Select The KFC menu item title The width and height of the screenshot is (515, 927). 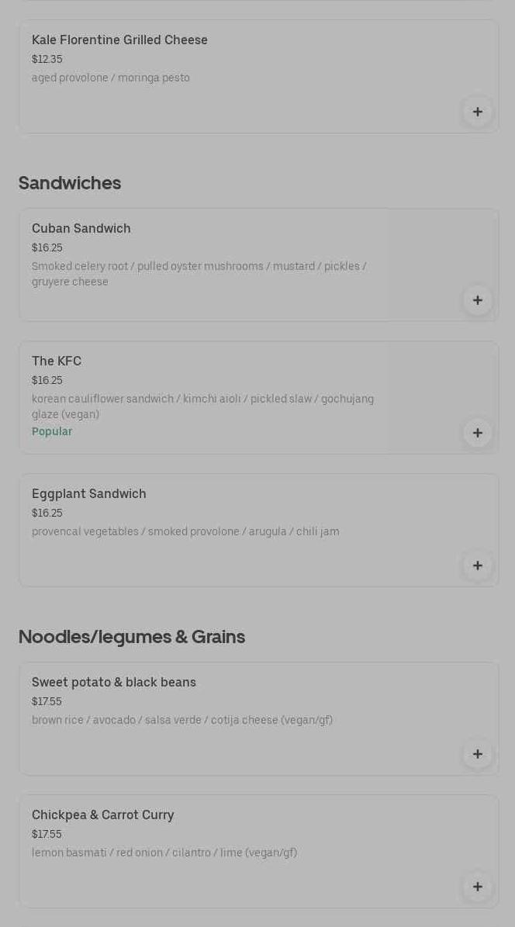(57, 361)
